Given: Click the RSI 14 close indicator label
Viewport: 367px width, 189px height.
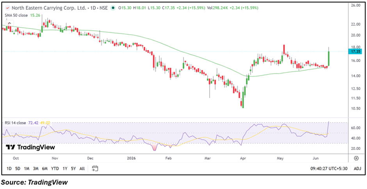Looking at the screenshot, I should (16, 123).
